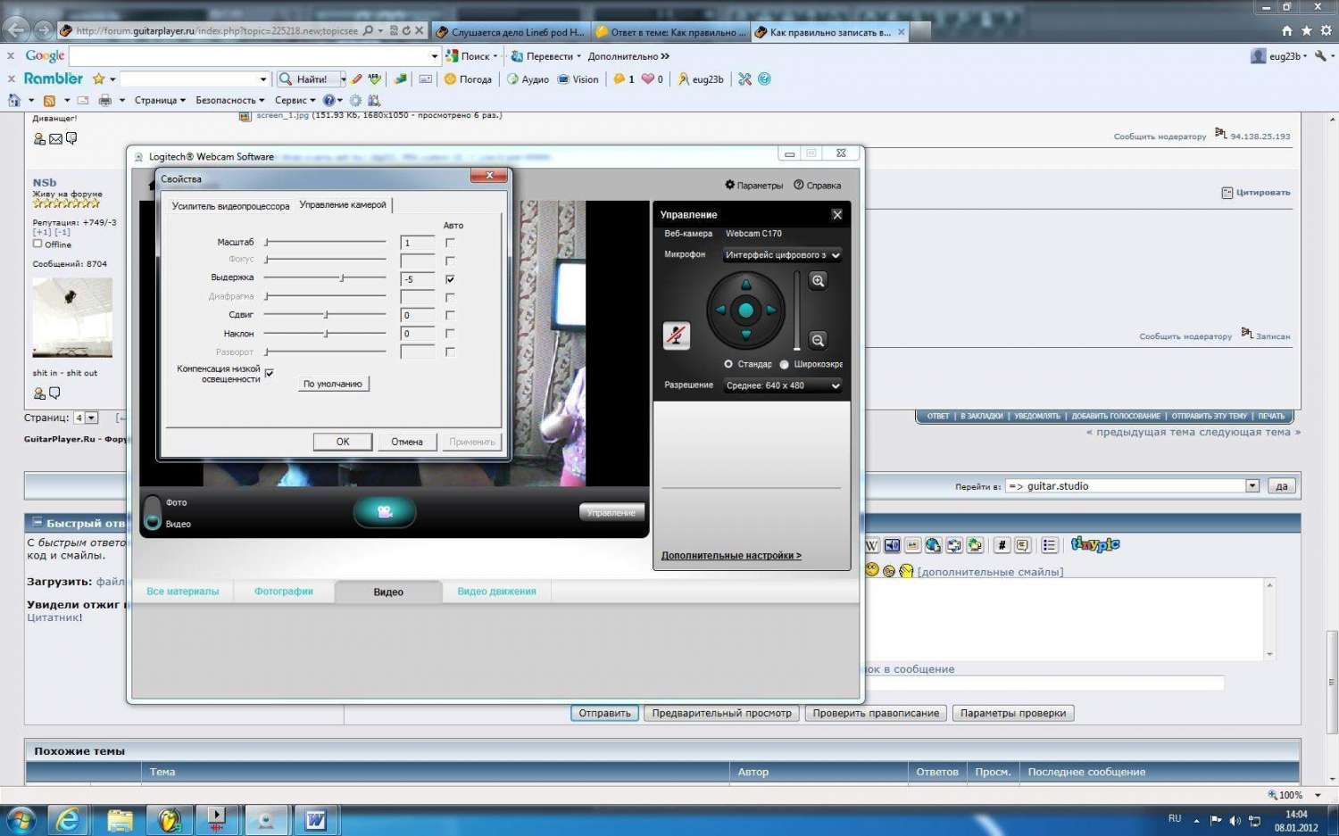The width and height of the screenshot is (1339, 836).
Task: Click the pan up arrow on camera control
Action: 745,286
